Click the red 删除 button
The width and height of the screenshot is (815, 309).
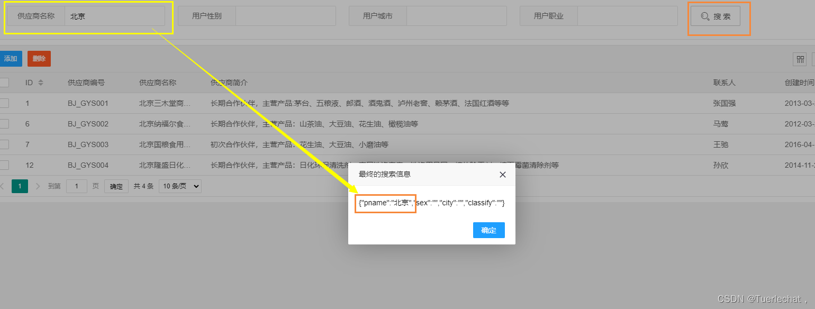click(39, 59)
